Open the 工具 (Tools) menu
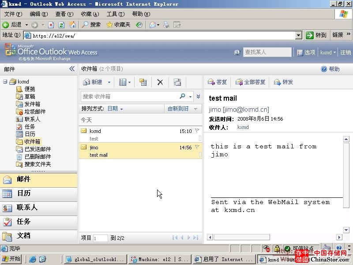 point(116,14)
